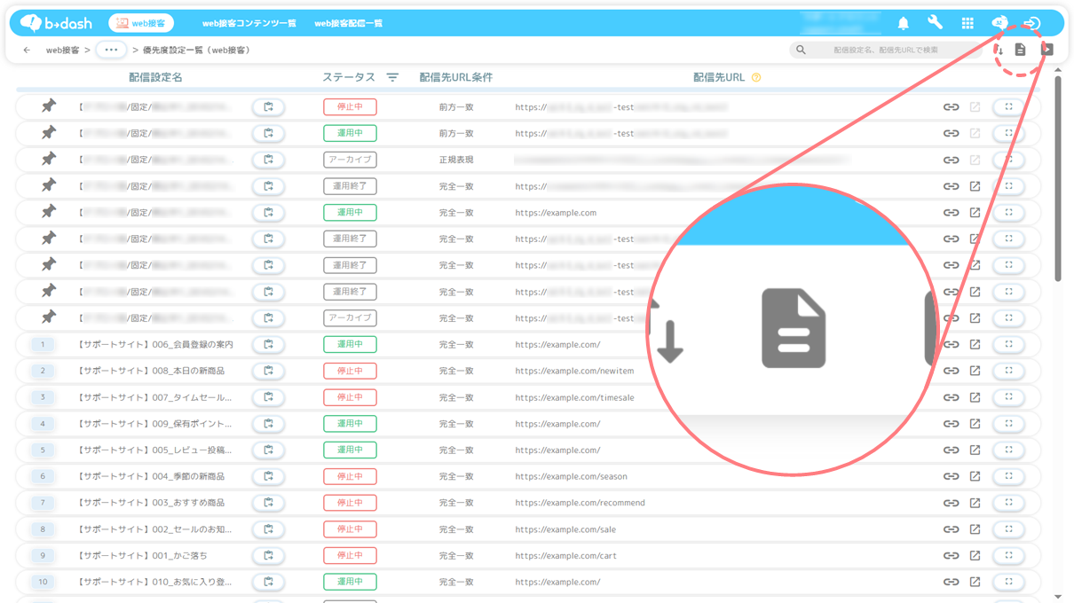Go back using the left arrow
The height and width of the screenshot is (603, 1074).
point(27,51)
